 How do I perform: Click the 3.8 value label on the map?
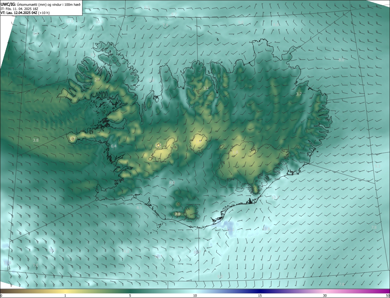[x=36, y=140]
